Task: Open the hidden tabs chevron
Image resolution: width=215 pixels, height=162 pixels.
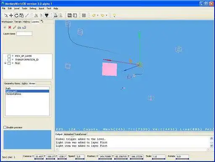Action: 42,21
